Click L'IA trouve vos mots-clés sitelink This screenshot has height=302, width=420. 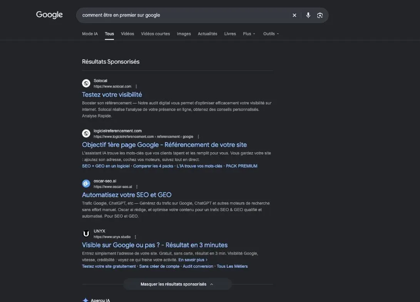[199, 166]
